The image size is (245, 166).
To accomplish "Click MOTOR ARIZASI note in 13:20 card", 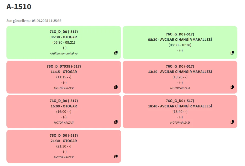I will click(180, 88).
